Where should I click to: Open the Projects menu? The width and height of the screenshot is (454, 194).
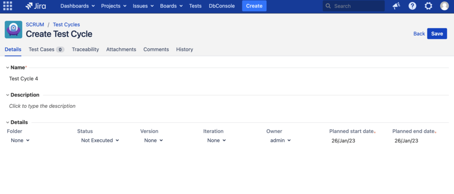click(113, 6)
